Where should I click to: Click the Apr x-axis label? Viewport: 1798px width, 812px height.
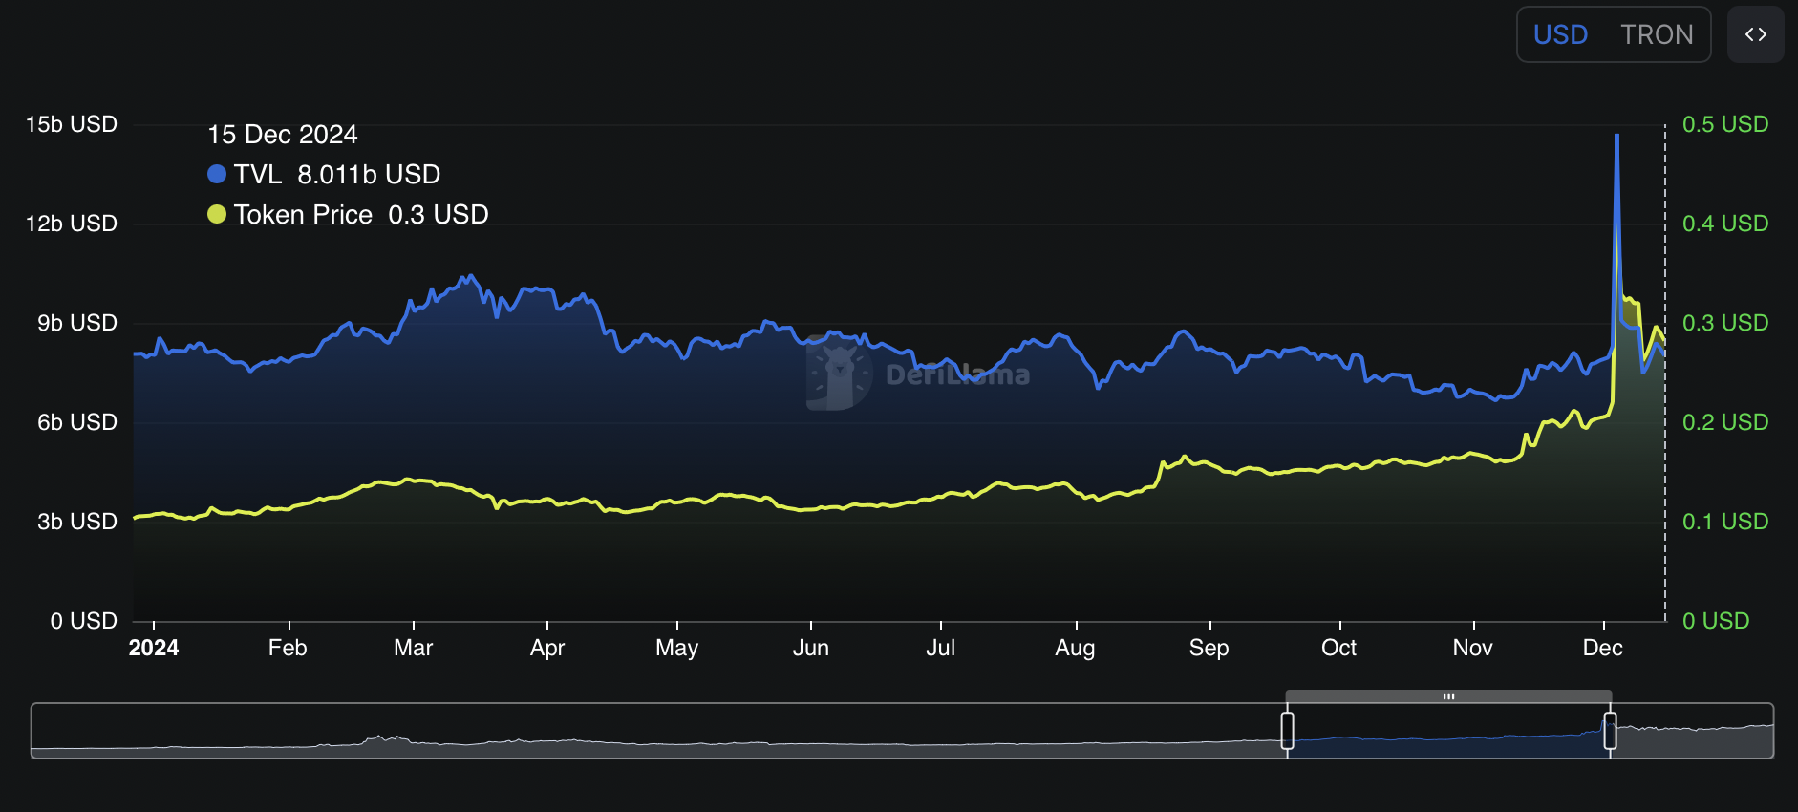click(547, 648)
